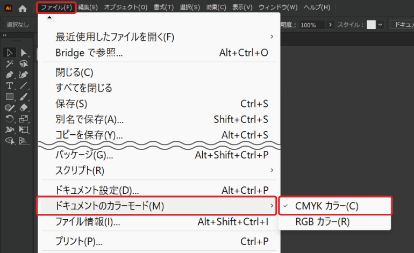The image size is (414, 253).
Task: Select the Free Transform tool
Action: click(x=24, y=130)
